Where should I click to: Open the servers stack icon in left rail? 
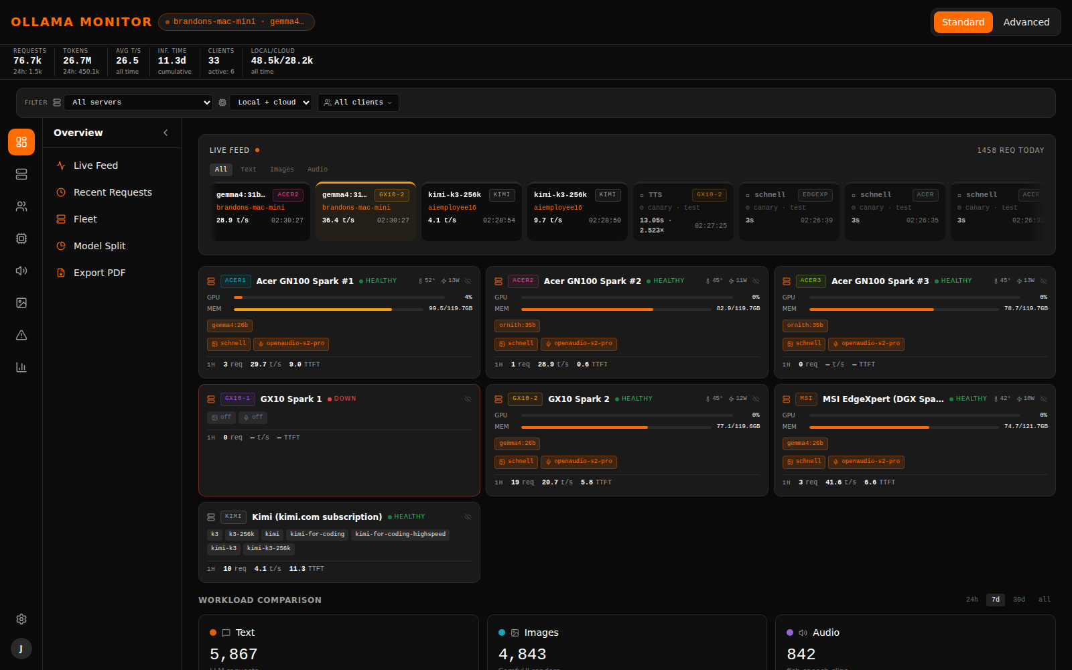pyautogui.click(x=21, y=174)
